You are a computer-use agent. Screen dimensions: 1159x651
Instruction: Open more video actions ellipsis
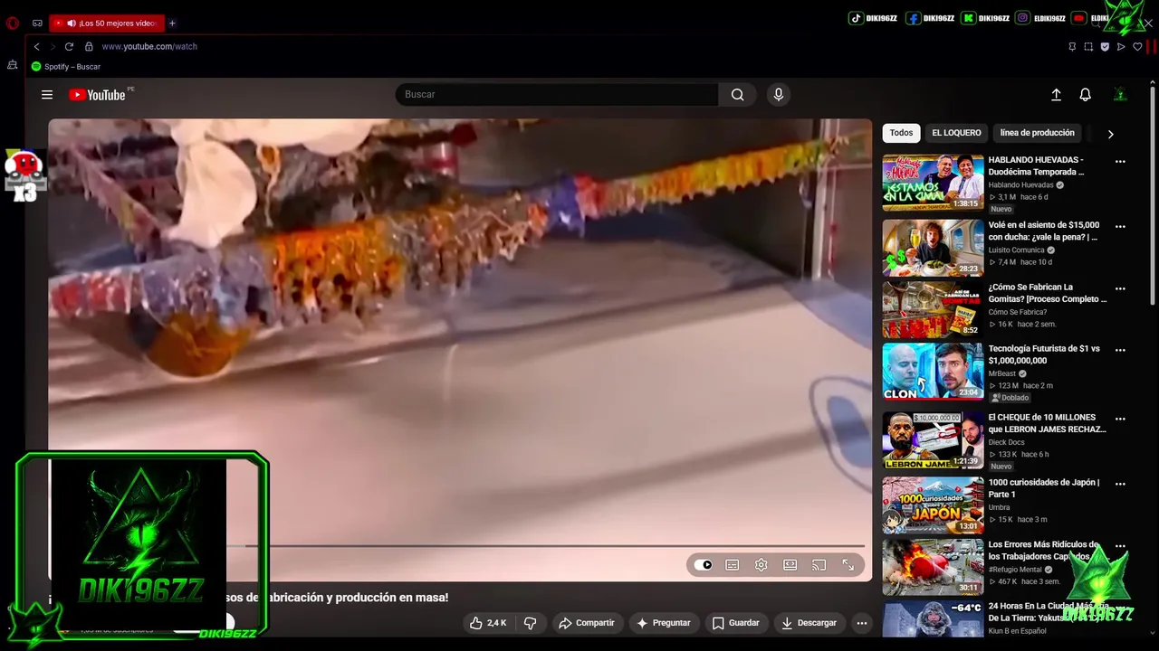862,623
